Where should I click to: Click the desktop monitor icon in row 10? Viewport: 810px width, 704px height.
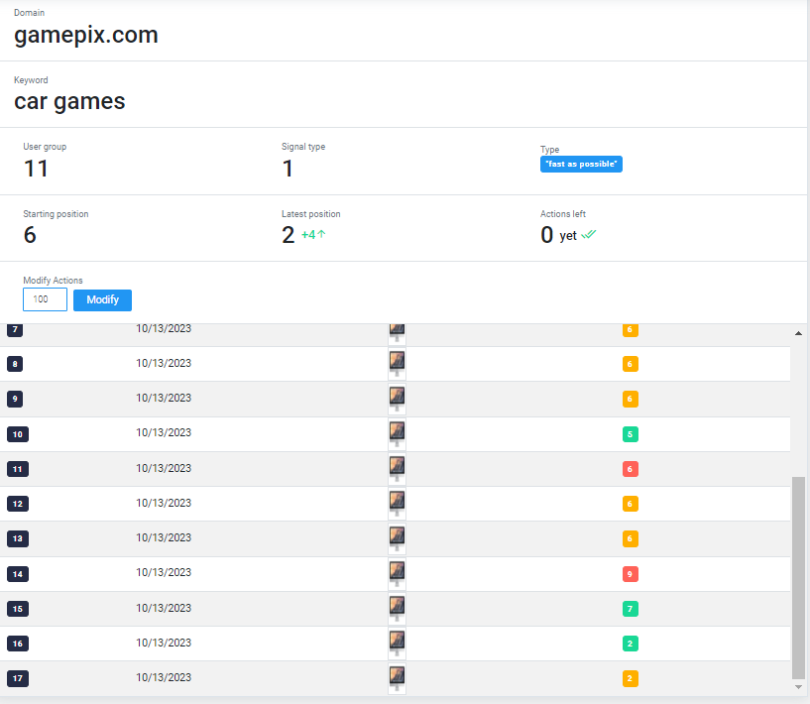[397, 434]
